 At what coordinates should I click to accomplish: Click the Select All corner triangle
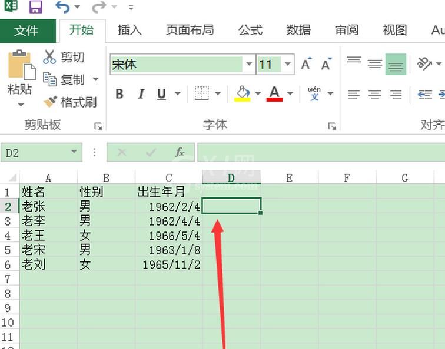13,177
